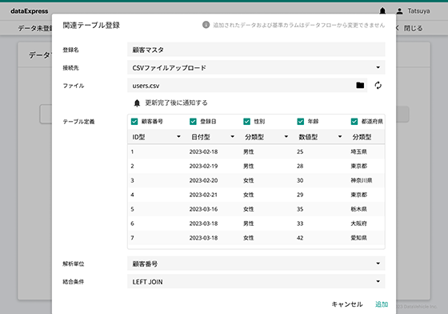Click the age value 42
This screenshot has height=314, width=448.
coord(300,238)
